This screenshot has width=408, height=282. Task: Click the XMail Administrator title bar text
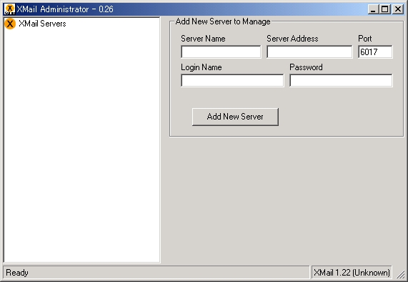65,9
